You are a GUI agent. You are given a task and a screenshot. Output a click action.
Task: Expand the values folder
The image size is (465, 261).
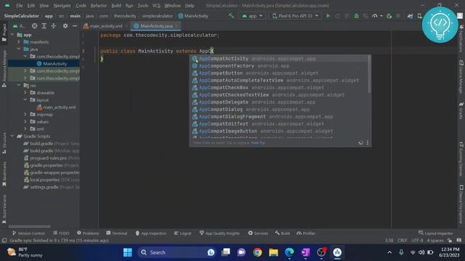point(25,122)
